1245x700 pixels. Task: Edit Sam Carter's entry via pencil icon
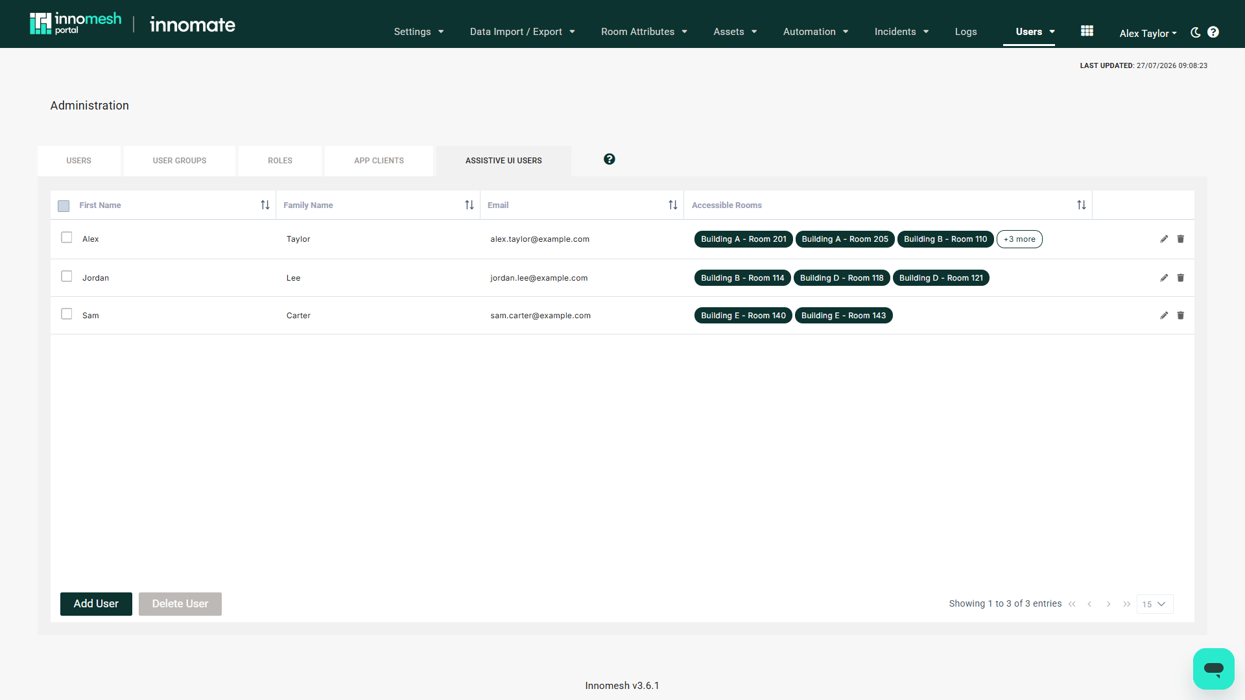click(1164, 316)
